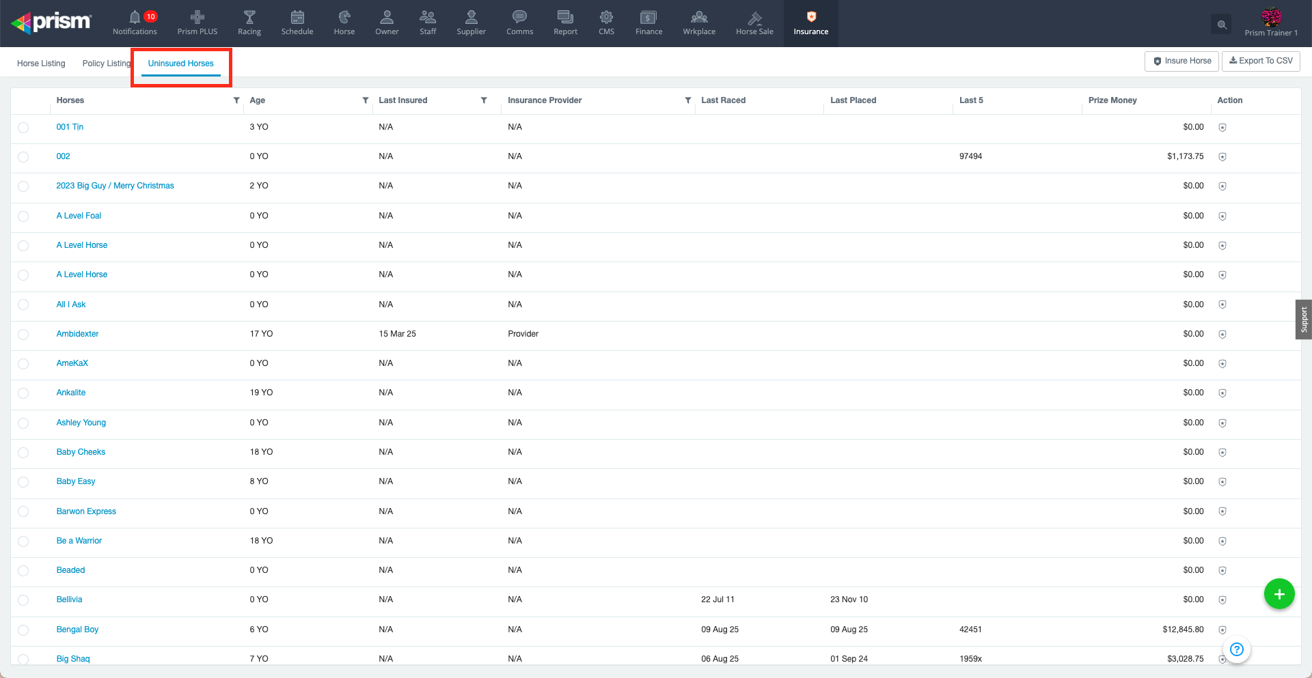Viewport: 1312px width, 678px height.
Task: Select the radio button for Ankalite
Action: point(23,393)
